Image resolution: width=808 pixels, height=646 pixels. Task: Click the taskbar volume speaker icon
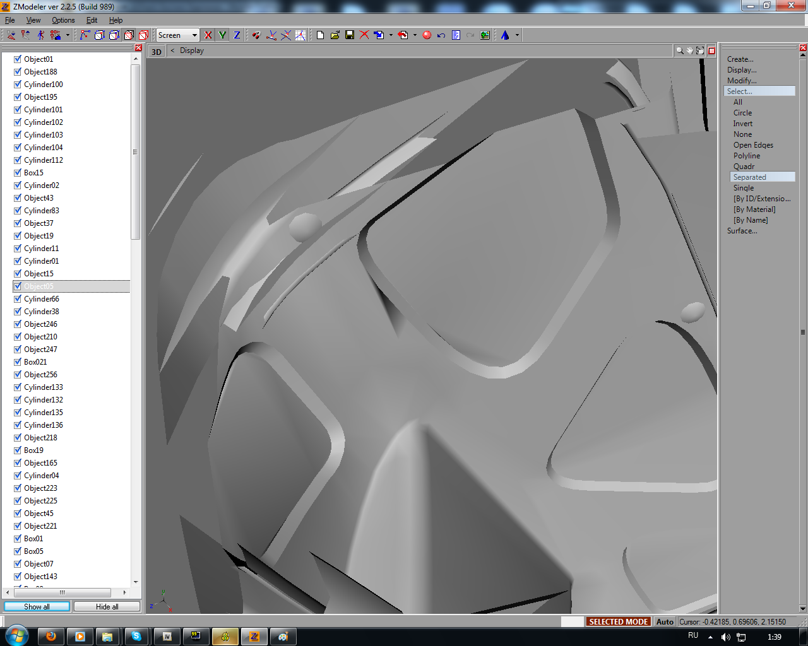point(726,637)
